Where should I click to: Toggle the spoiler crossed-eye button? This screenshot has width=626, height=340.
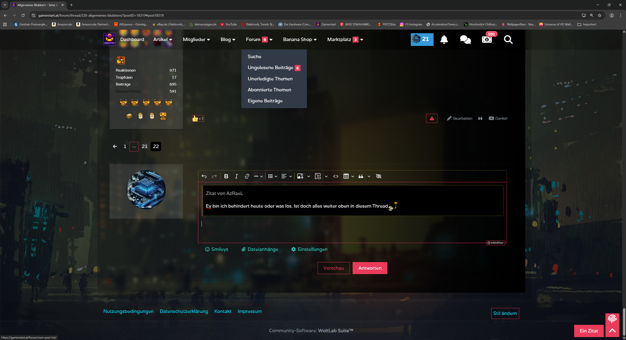(x=379, y=176)
